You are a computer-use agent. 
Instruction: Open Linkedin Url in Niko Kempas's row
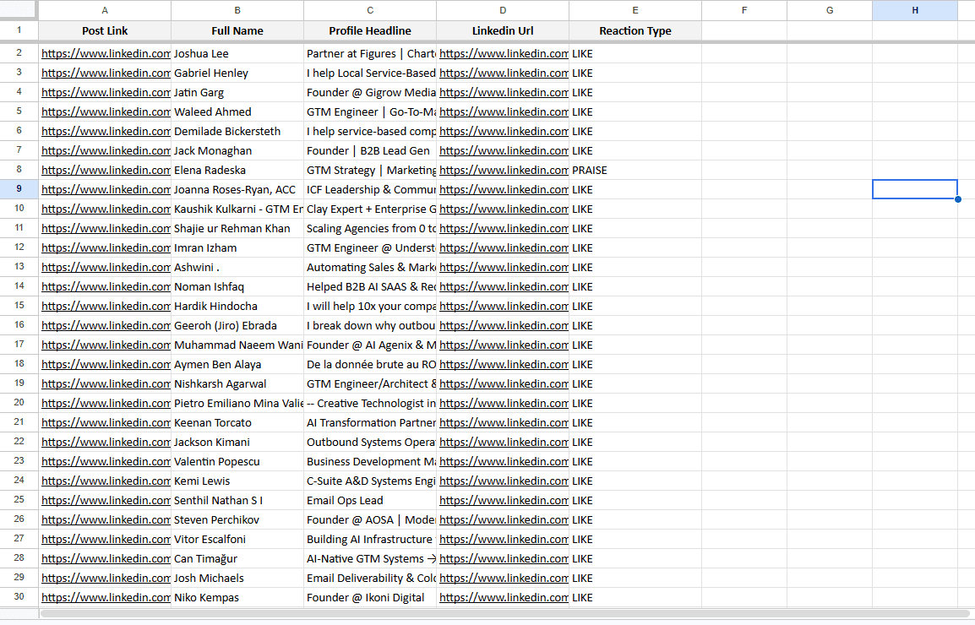[504, 597]
